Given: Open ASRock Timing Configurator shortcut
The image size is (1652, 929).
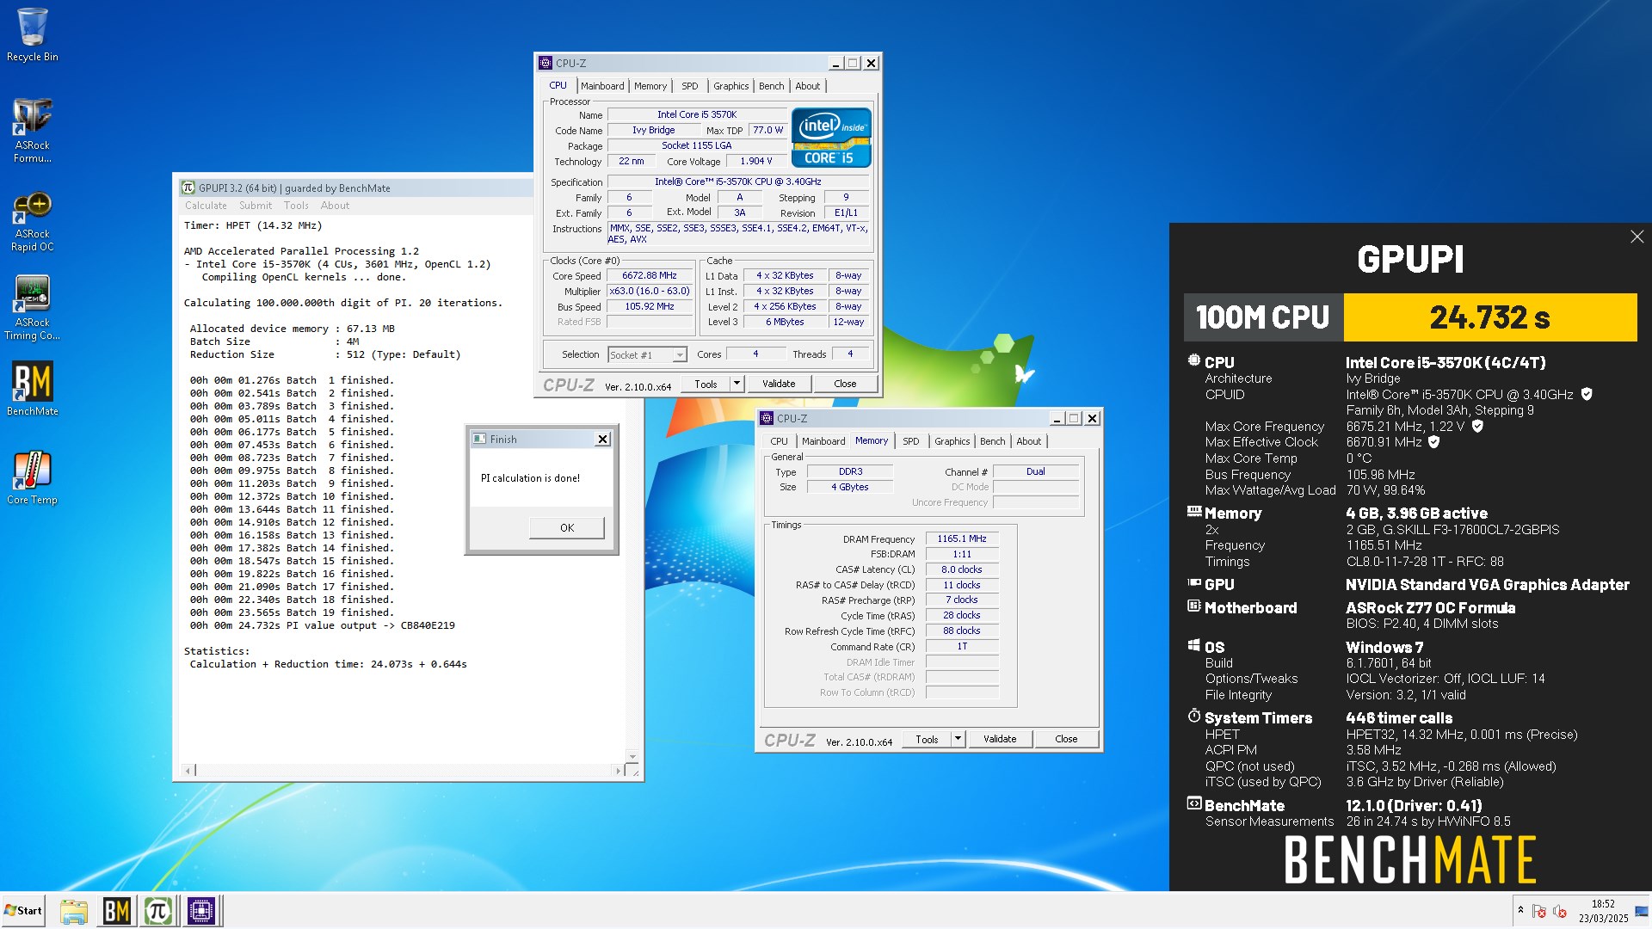Looking at the screenshot, I should 32,308.
